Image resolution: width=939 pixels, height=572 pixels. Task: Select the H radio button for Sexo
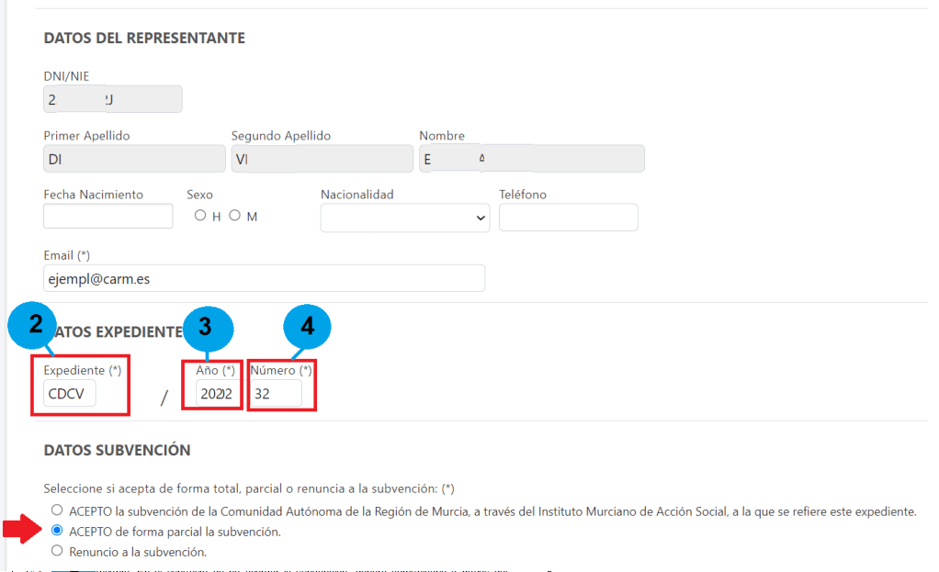[x=200, y=216]
